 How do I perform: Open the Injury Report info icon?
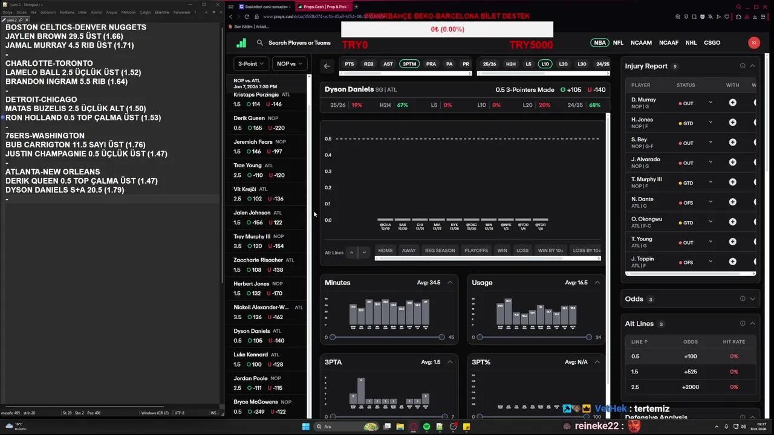[743, 66]
